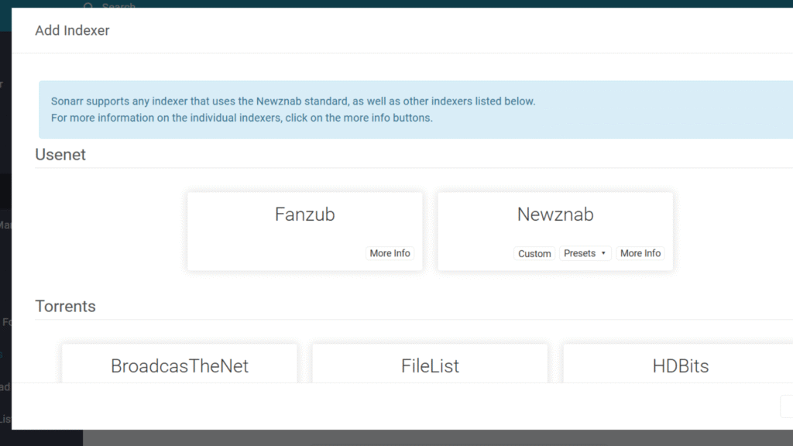Click the search magnifier icon in header

click(87, 6)
